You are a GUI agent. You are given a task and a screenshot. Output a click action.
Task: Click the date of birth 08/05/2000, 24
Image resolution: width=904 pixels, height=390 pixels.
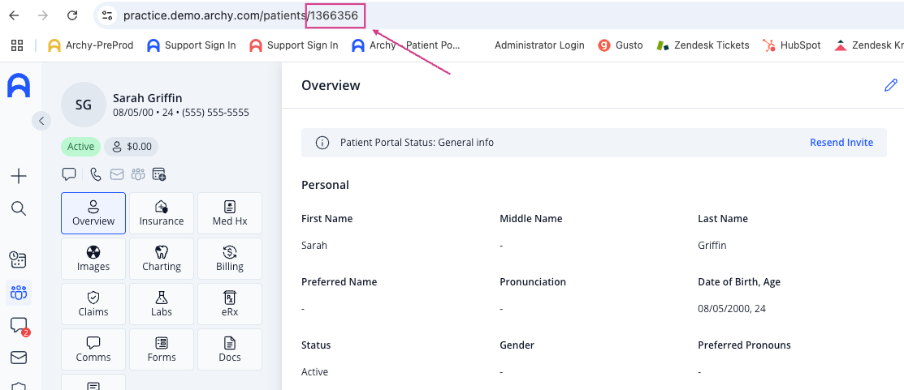(x=732, y=309)
